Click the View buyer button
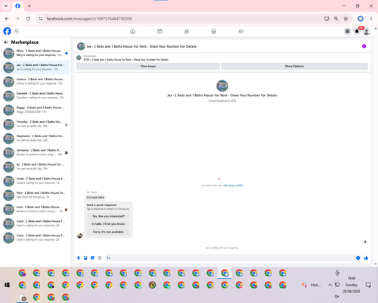 [148, 66]
